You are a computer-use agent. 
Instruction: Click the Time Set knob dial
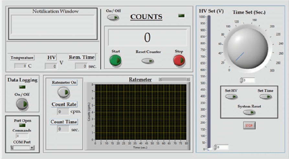pos(248,49)
